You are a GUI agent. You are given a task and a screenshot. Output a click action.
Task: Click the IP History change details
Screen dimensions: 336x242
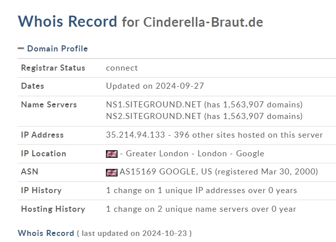tap(201, 191)
